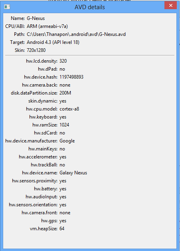Click the hw.trackBall value no
Image resolution: width=180 pixels, height=251 pixels.
[x=62, y=165]
